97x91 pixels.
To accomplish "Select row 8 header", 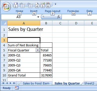I will (4, 65).
